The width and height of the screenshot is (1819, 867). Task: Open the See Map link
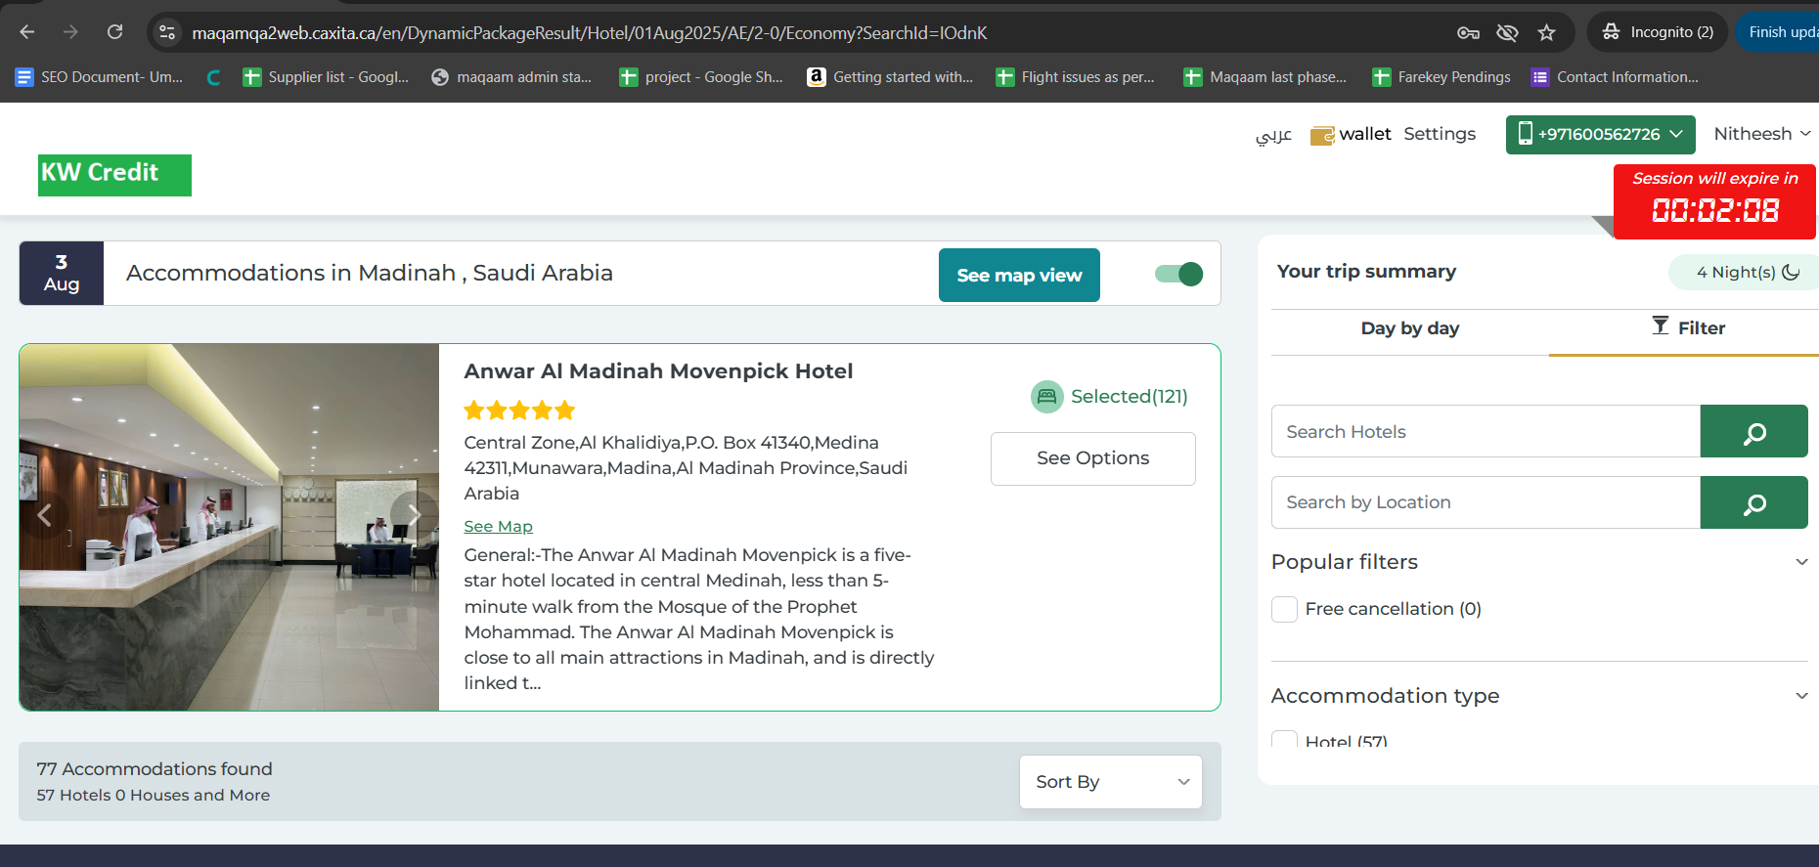pyautogui.click(x=498, y=527)
